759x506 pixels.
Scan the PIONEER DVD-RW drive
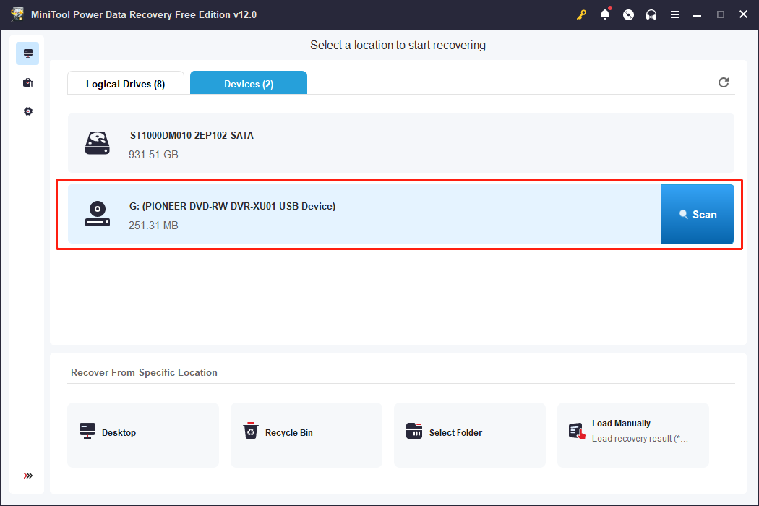pyautogui.click(x=698, y=214)
